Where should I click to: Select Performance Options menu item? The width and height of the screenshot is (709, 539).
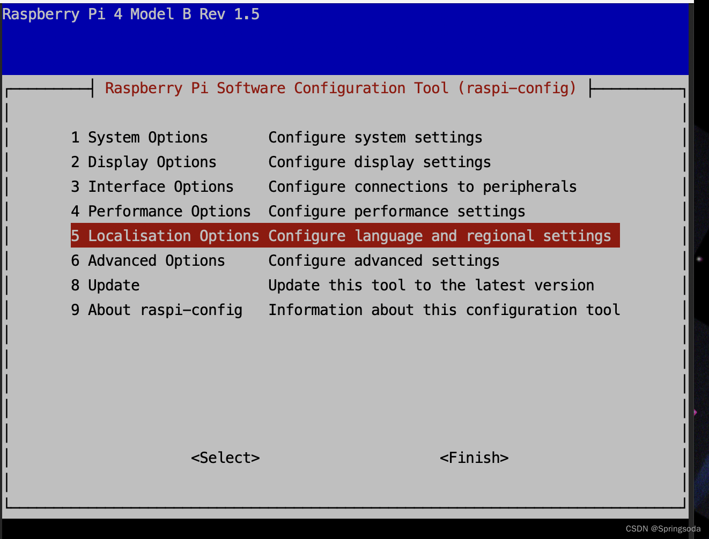point(161,212)
